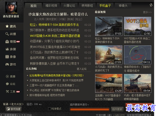Open news 预习新版本:德系坦克改动总览与评述
Screen dimensions: 158x116
tap(54, 30)
